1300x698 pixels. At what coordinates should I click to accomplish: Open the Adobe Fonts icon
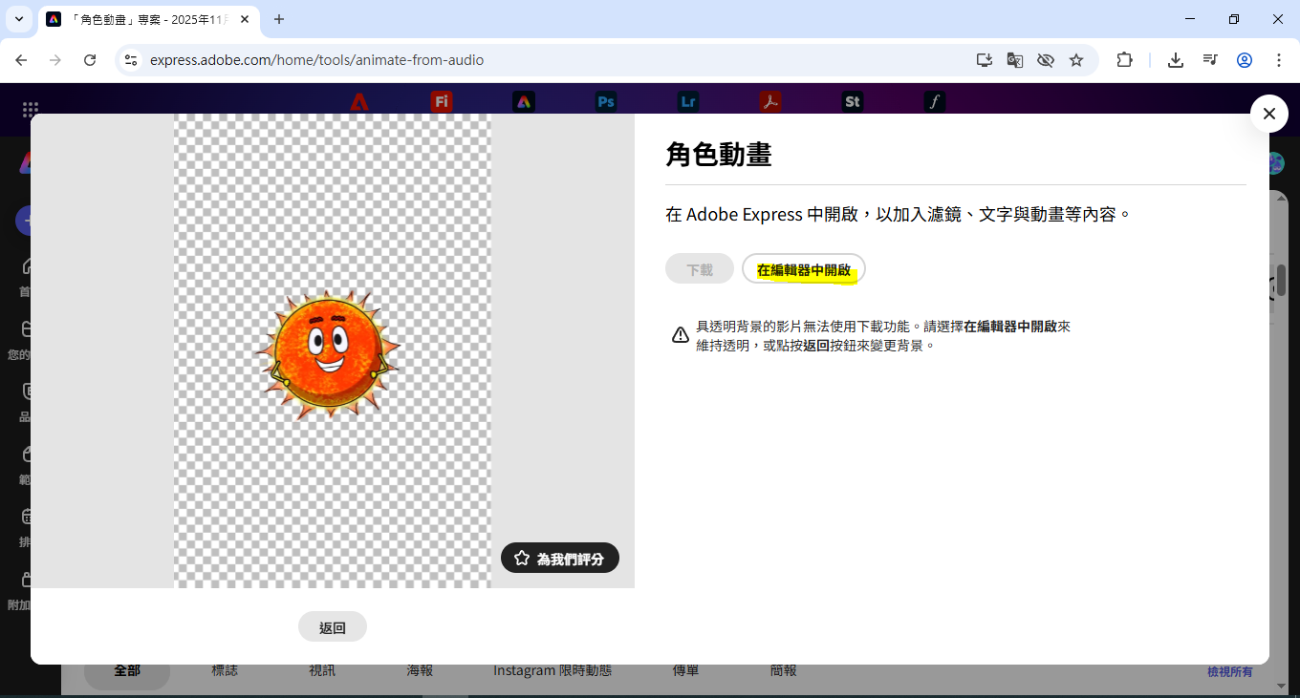click(935, 101)
